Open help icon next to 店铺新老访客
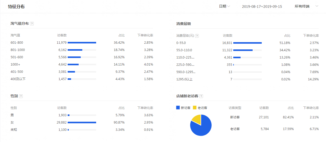The height and width of the screenshot is (142, 326). (201, 96)
